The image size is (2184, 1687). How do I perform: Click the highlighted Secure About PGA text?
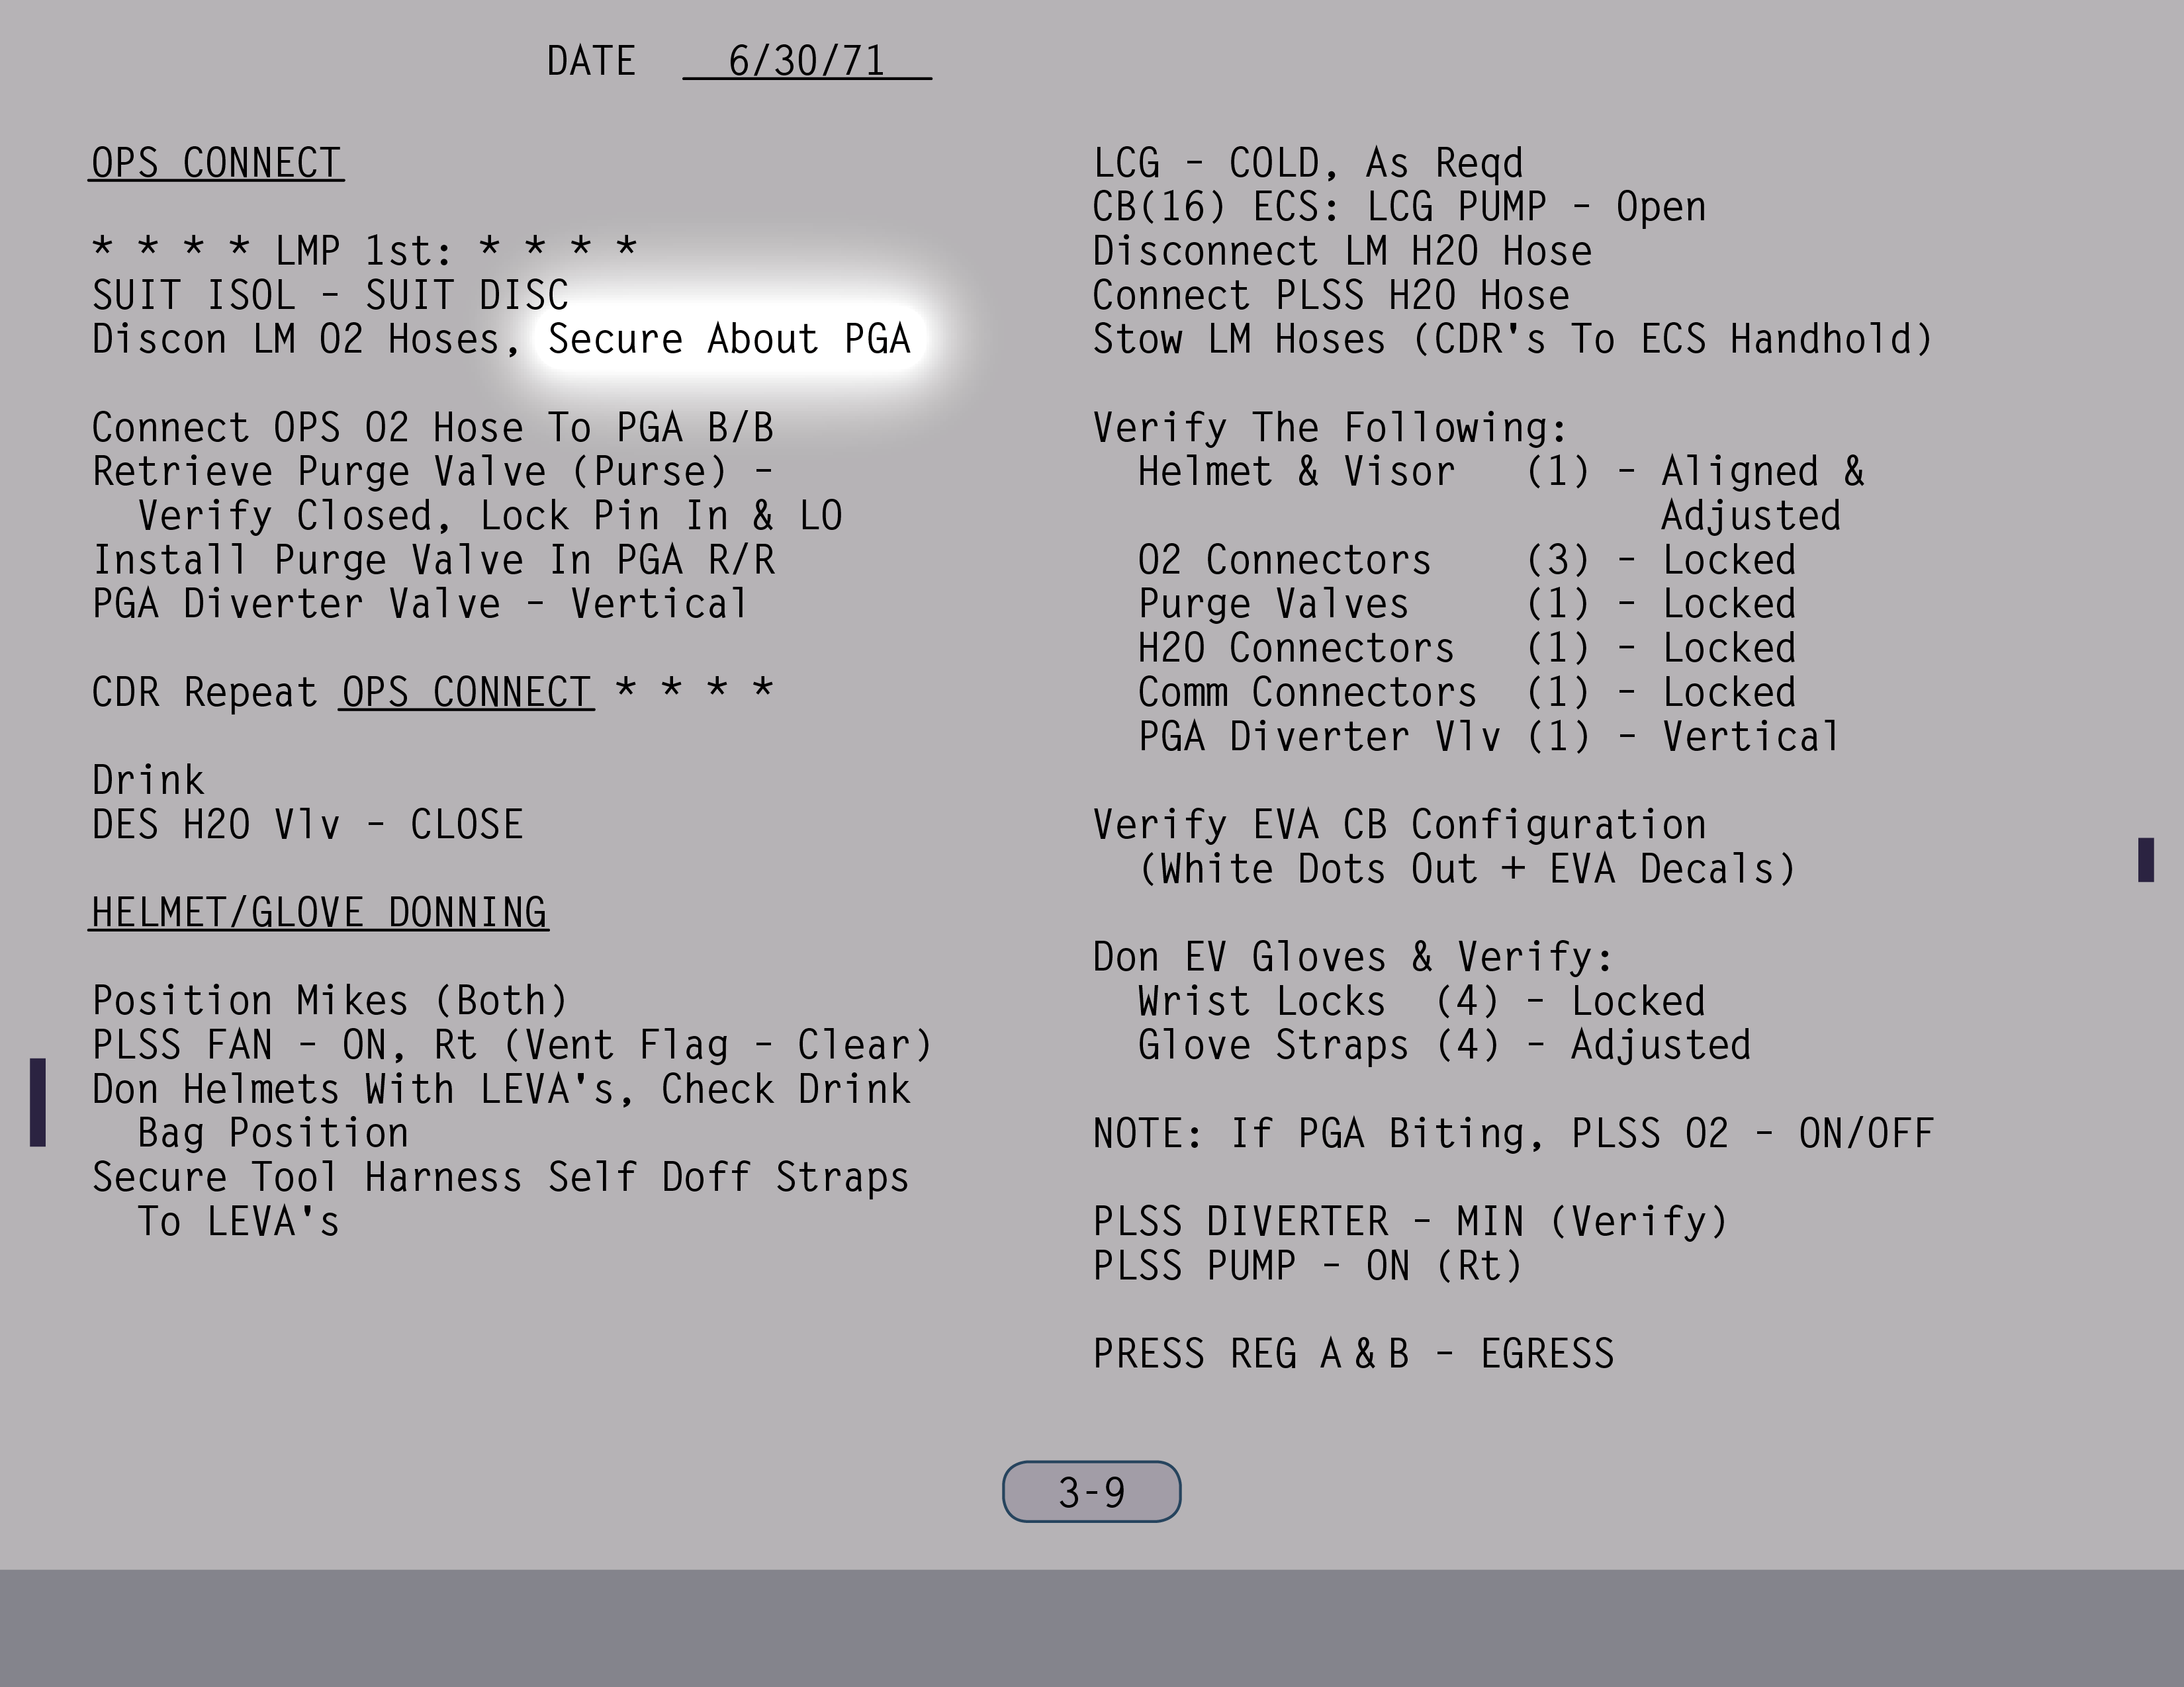click(729, 339)
